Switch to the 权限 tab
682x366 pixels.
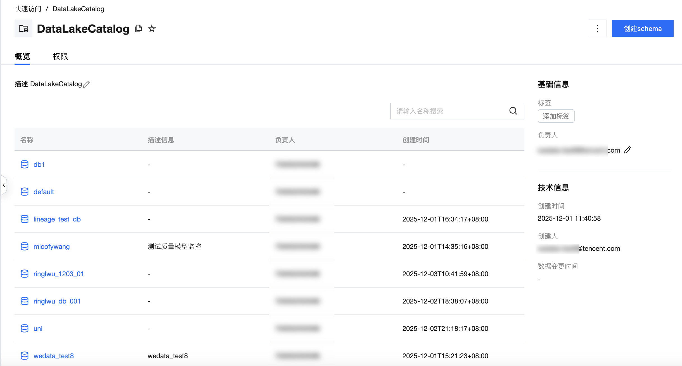[x=60, y=56]
